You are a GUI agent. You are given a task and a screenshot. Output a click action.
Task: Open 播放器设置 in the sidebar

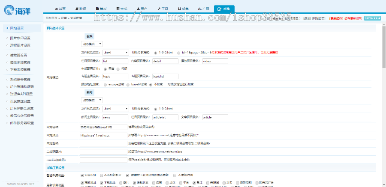[x=18, y=55]
